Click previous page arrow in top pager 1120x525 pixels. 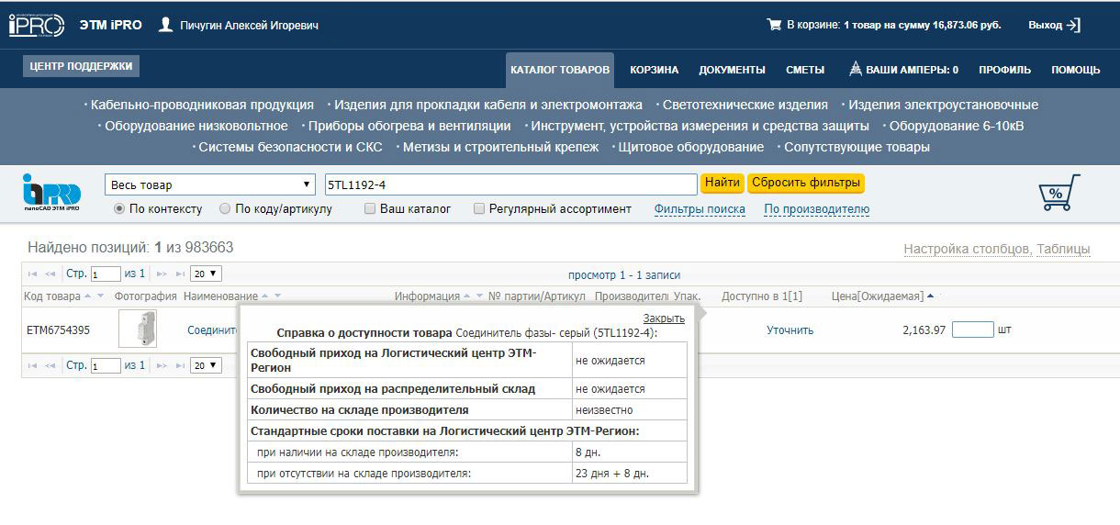point(50,274)
